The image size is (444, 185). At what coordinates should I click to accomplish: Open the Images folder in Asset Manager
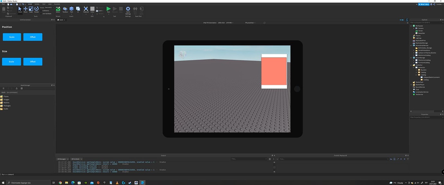pyautogui.click(x=5, y=100)
